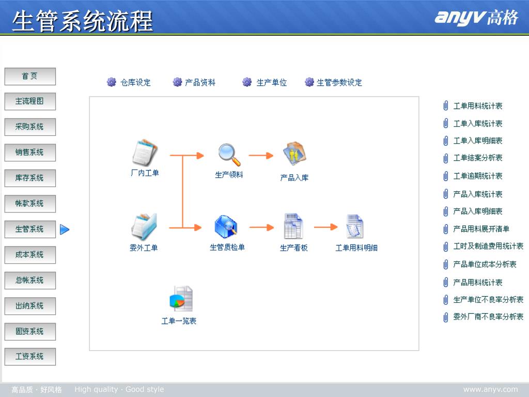
Task: Click the 工单一览表 label text
Action: coord(179,321)
